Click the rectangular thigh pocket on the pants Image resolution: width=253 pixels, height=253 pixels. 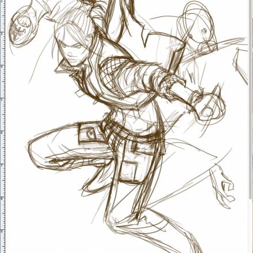131,171
